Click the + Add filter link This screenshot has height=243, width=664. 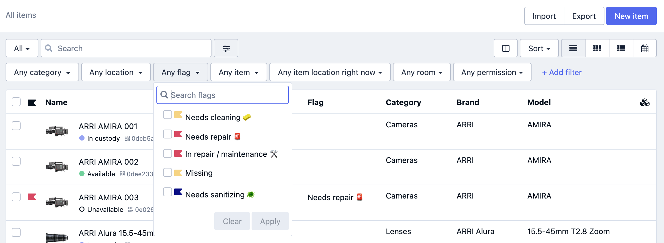point(562,72)
